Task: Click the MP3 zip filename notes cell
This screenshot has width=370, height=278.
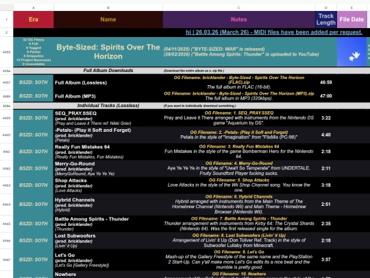Action: [x=239, y=96]
